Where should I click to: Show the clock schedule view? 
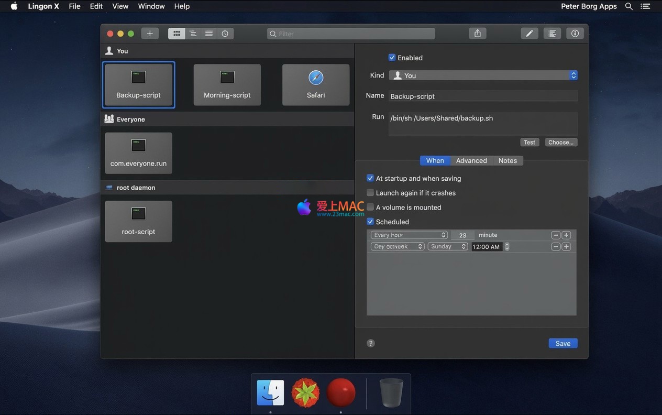225,34
